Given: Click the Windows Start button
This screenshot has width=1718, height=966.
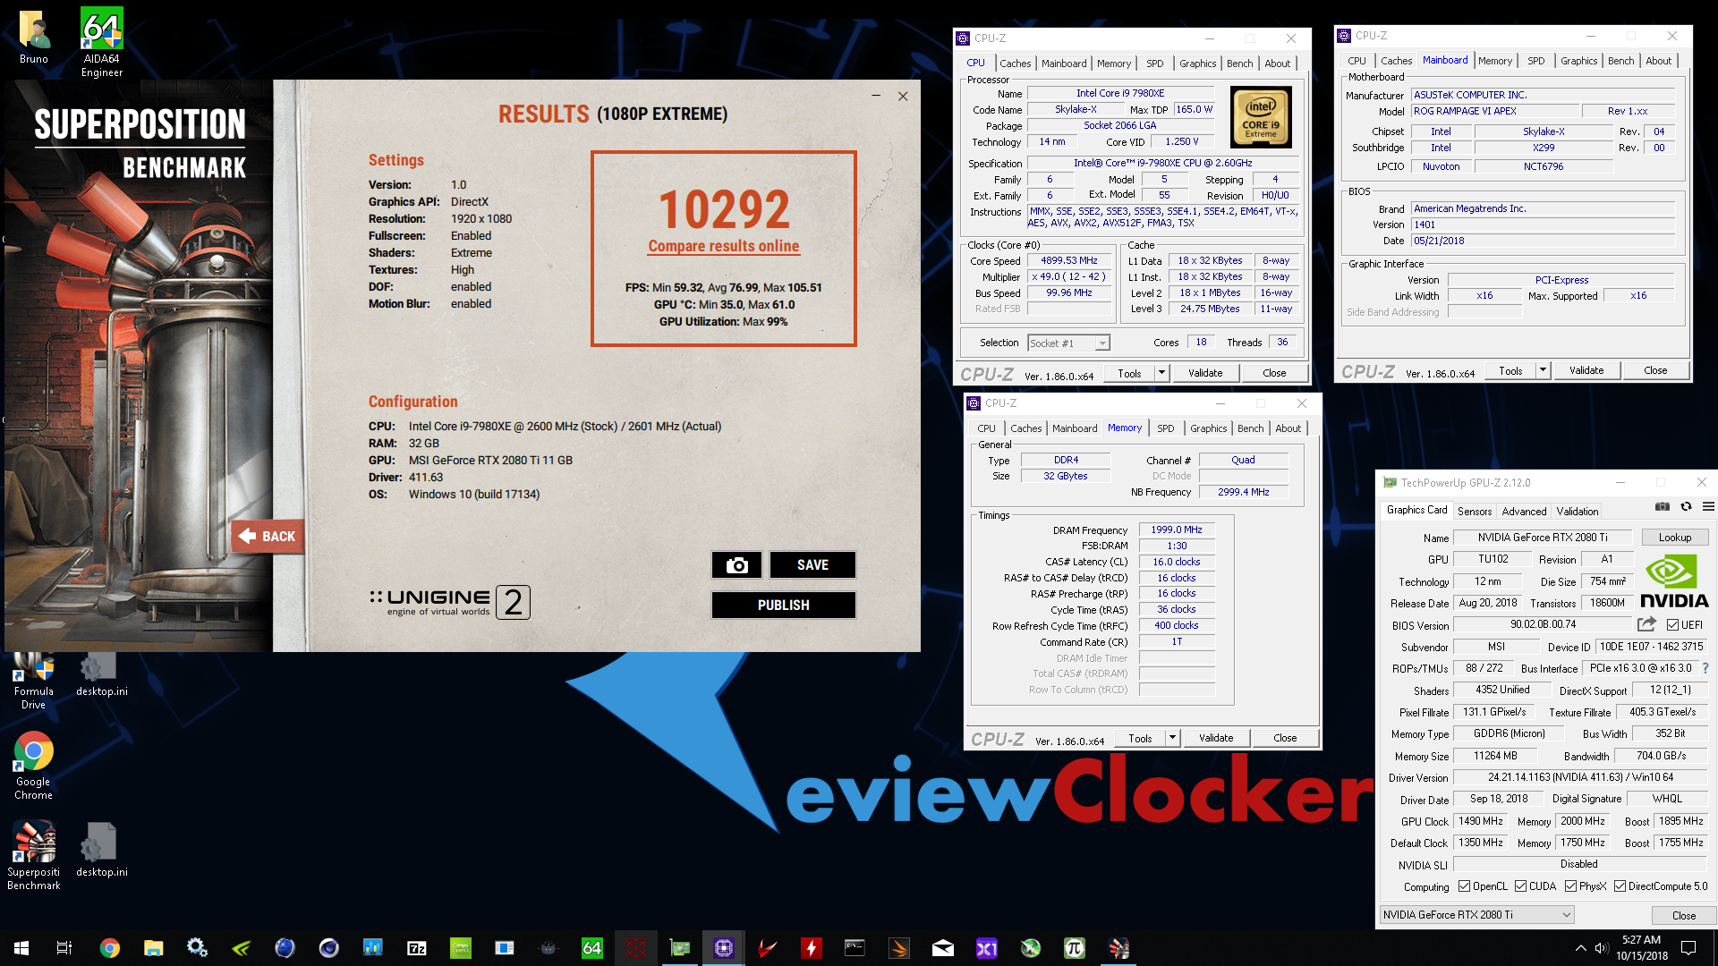Looking at the screenshot, I should (x=21, y=948).
